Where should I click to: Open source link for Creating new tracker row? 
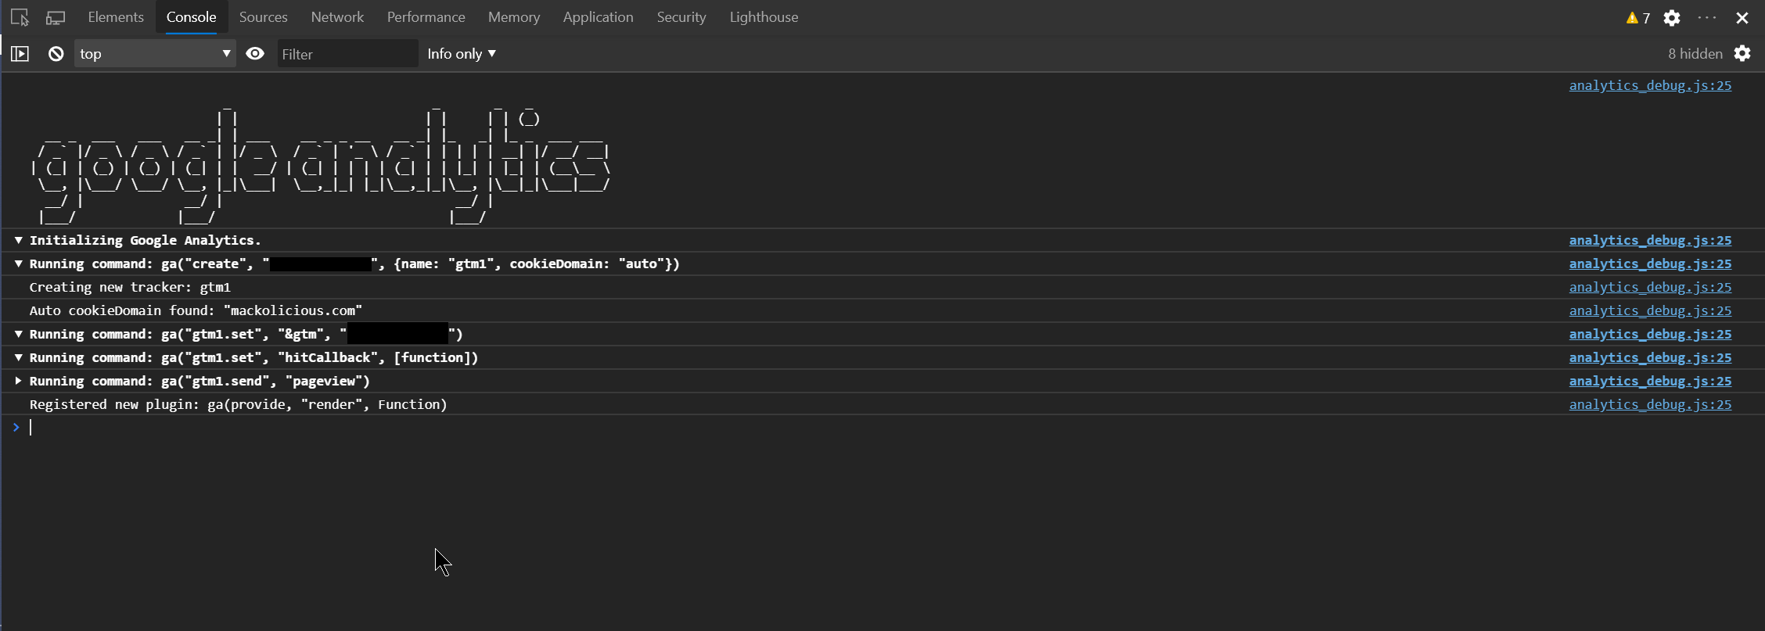click(x=1650, y=287)
